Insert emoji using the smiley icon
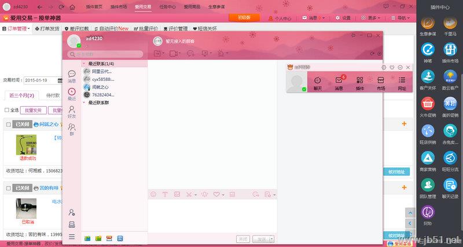The image size is (463, 247). pos(153,194)
